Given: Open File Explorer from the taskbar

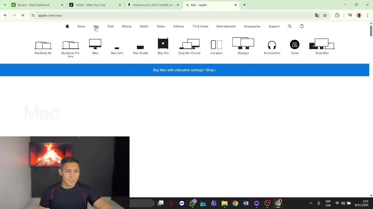Looking at the screenshot, I should click(x=224, y=203).
